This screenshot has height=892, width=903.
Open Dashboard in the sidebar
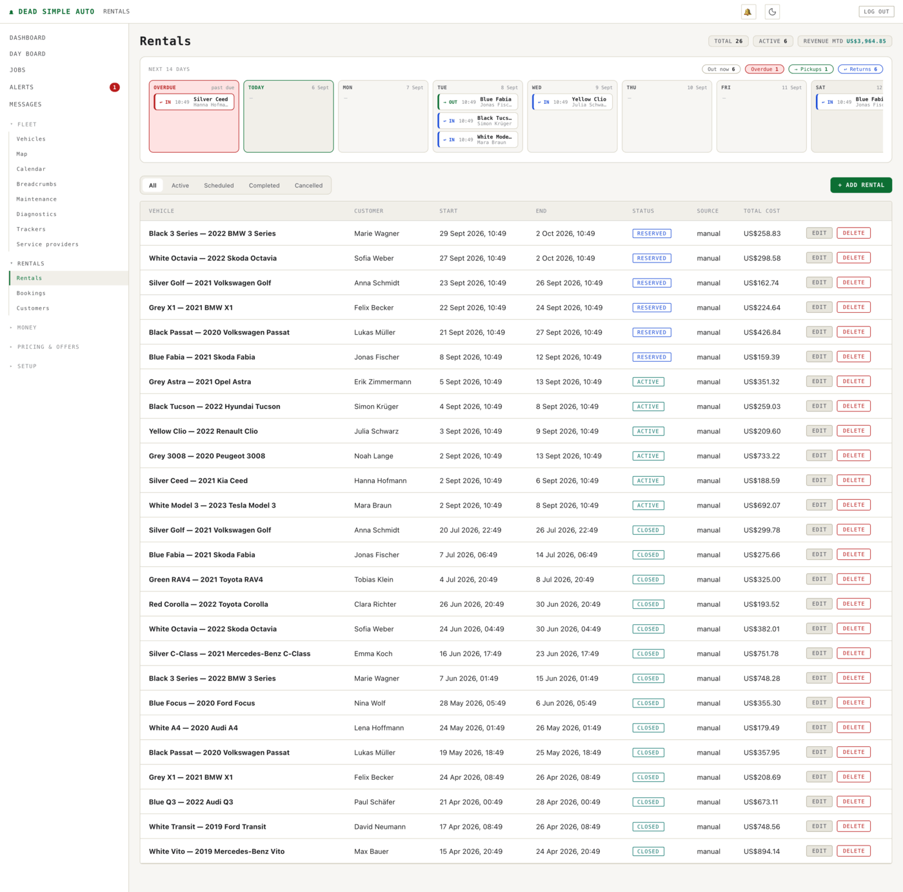28,38
